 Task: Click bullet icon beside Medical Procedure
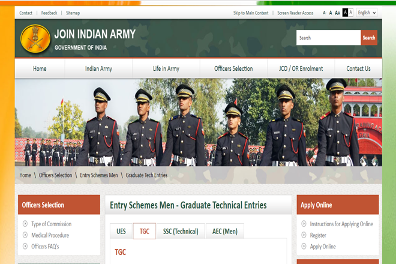tap(25, 235)
